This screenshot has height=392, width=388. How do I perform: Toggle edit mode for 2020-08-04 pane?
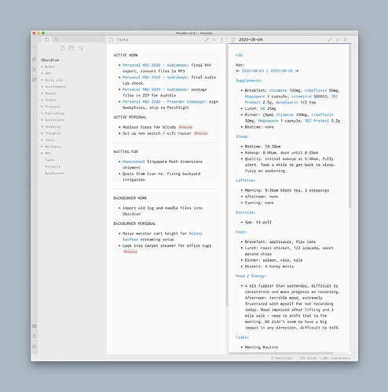(x=330, y=39)
